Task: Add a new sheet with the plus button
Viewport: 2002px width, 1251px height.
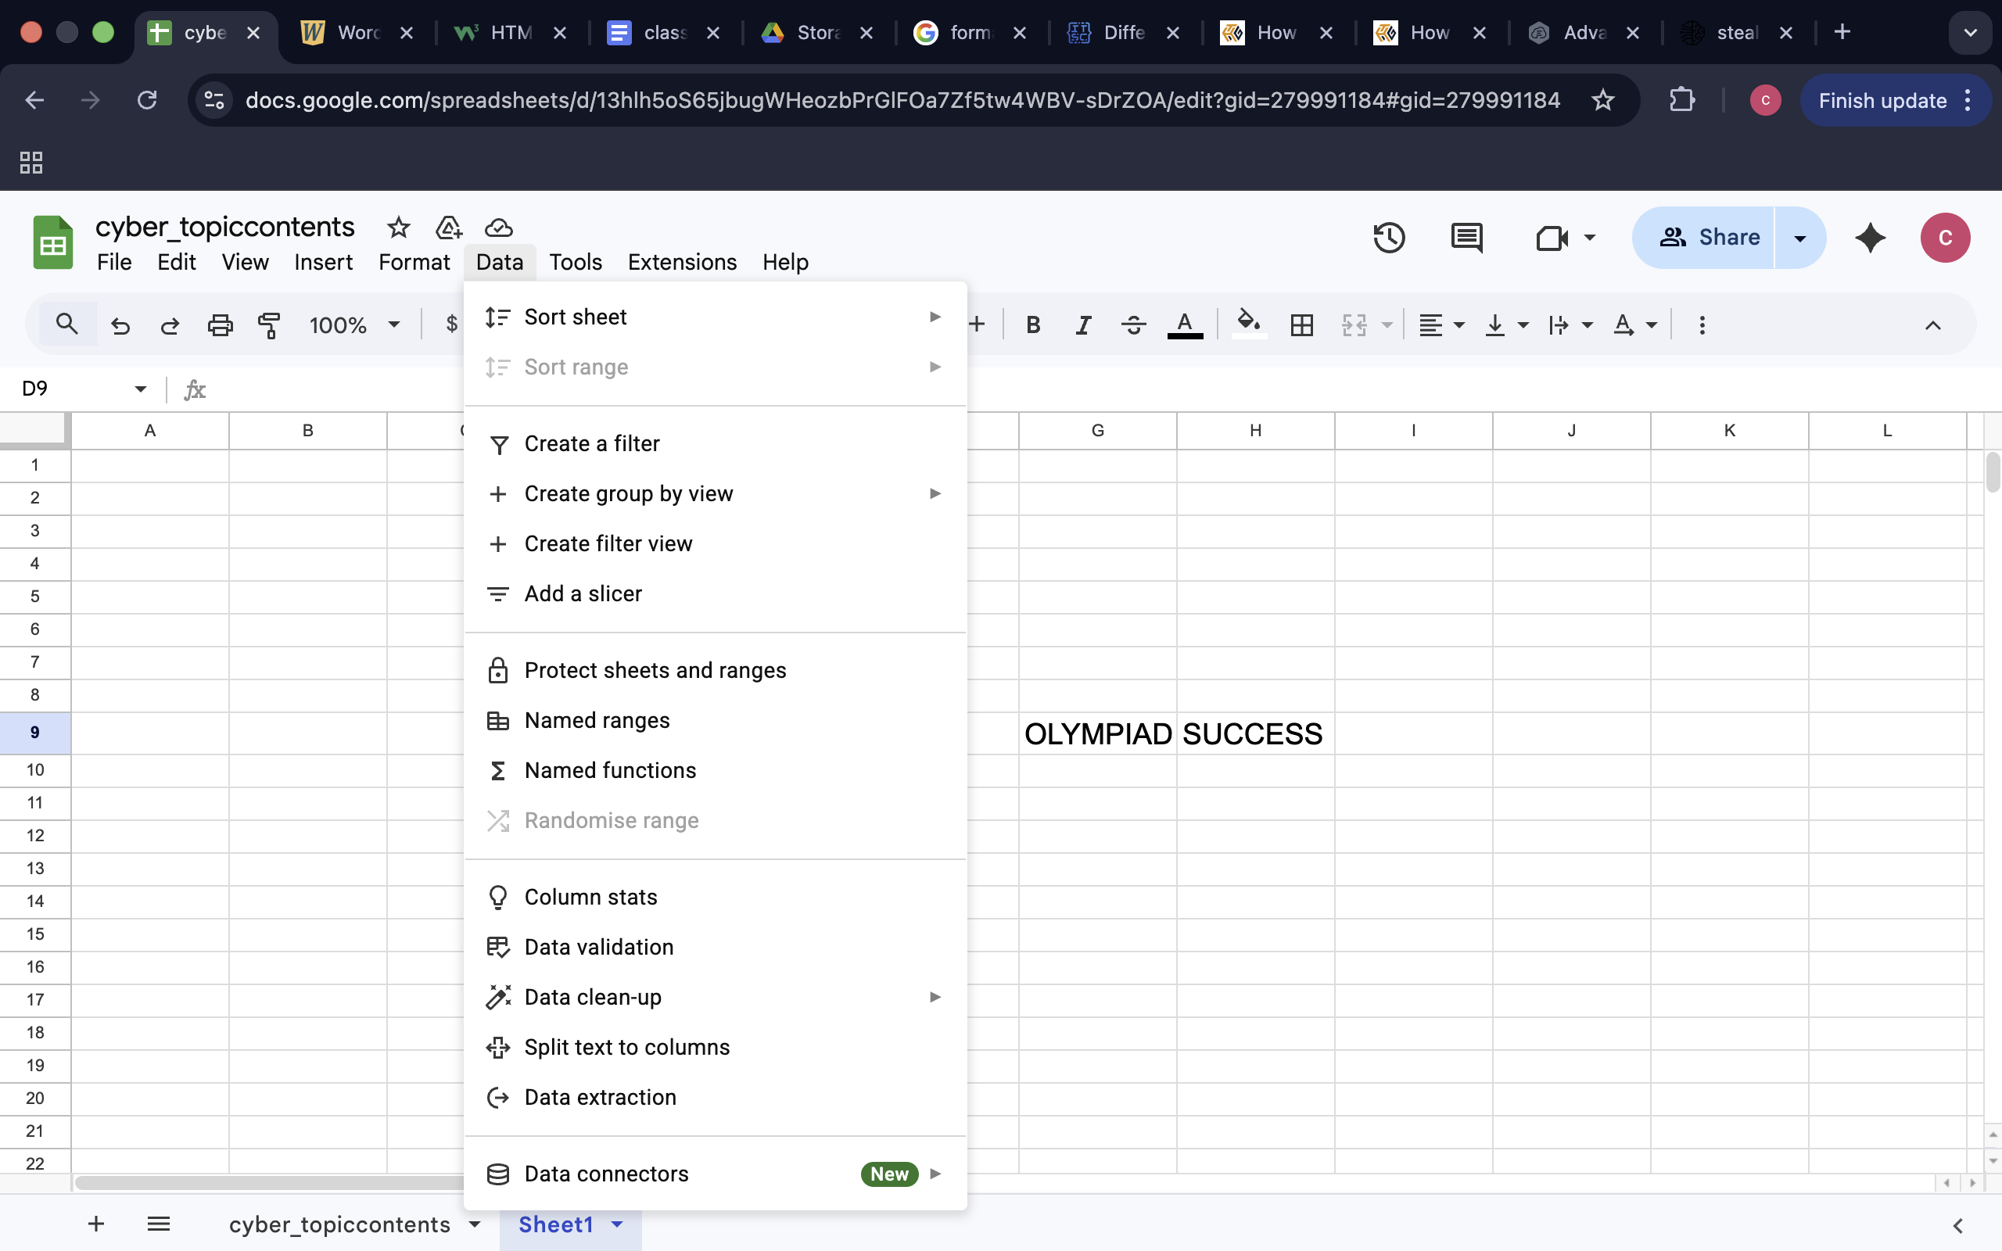Action: pyautogui.click(x=96, y=1224)
